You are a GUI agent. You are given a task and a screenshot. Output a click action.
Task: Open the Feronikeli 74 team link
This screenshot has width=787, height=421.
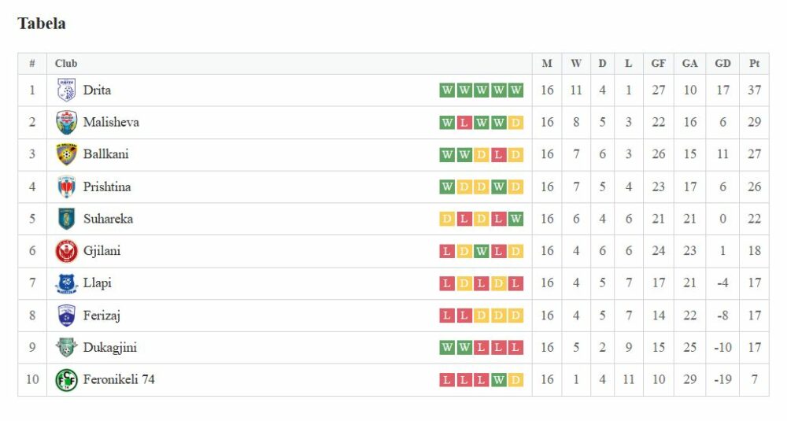[119, 380]
